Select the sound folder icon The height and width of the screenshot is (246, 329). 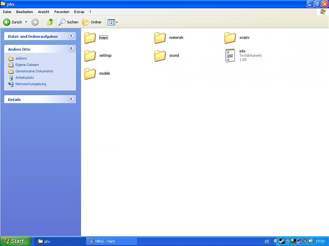click(160, 56)
